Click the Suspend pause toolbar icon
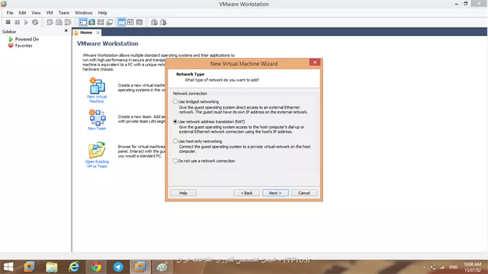The image size is (488, 274). 17,22
